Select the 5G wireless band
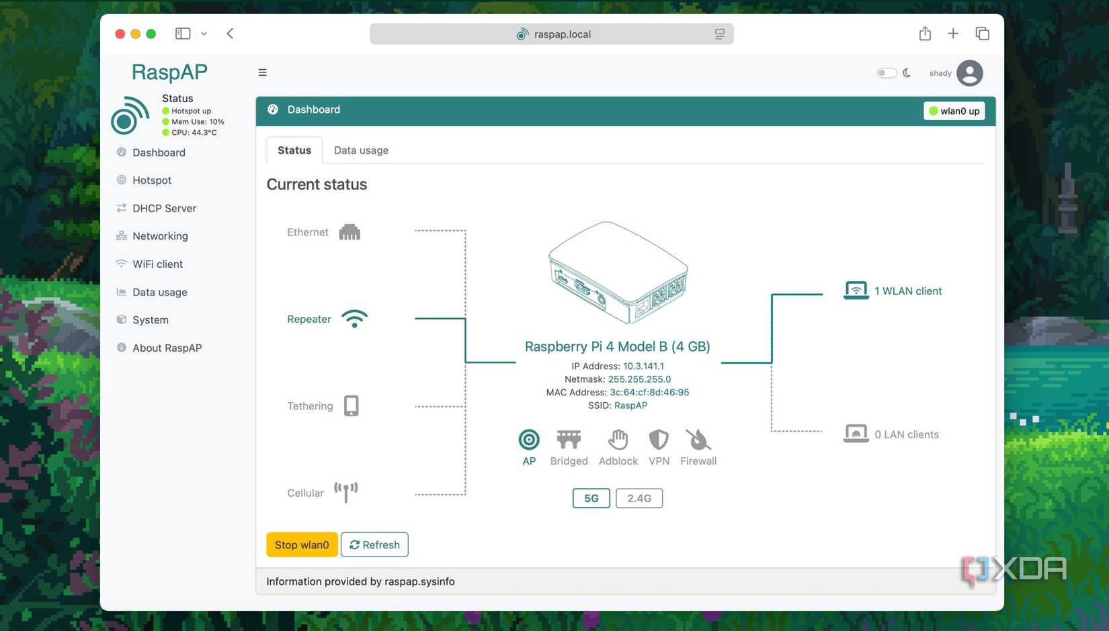The height and width of the screenshot is (631, 1109). pos(591,498)
